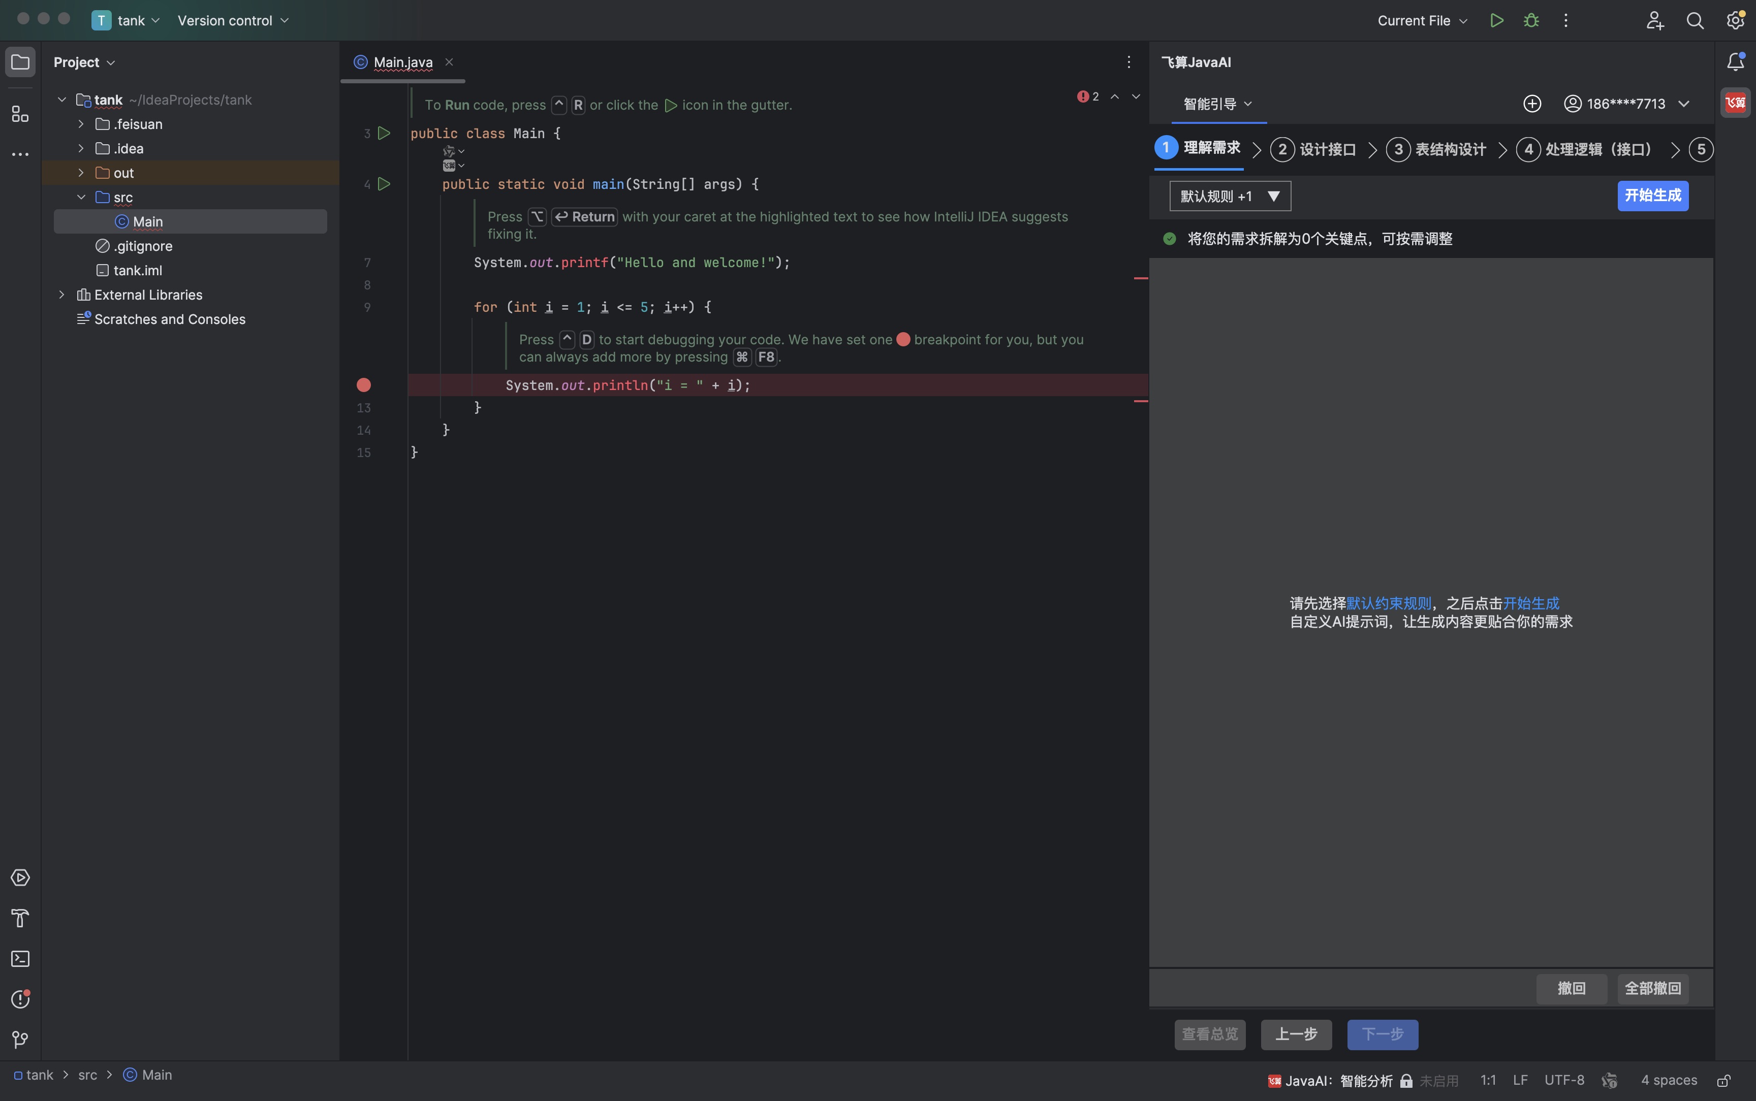The width and height of the screenshot is (1756, 1101).
Task: Open the Git tool window icon
Action: (20, 1040)
